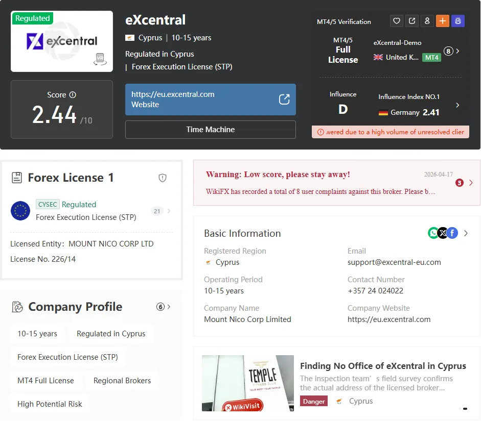
Task: Open article Finding No Office of eXcentral
Action: point(383,366)
